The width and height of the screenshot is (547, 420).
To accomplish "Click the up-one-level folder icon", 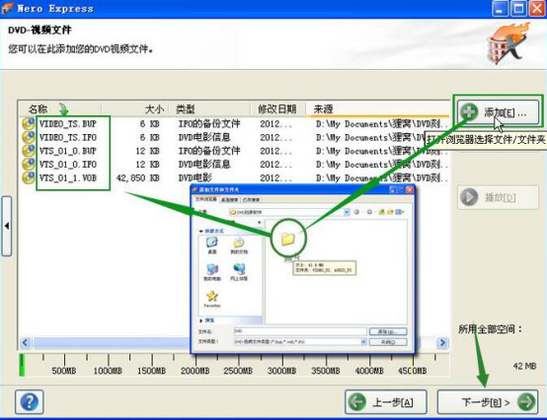I will pyautogui.click(x=382, y=212).
